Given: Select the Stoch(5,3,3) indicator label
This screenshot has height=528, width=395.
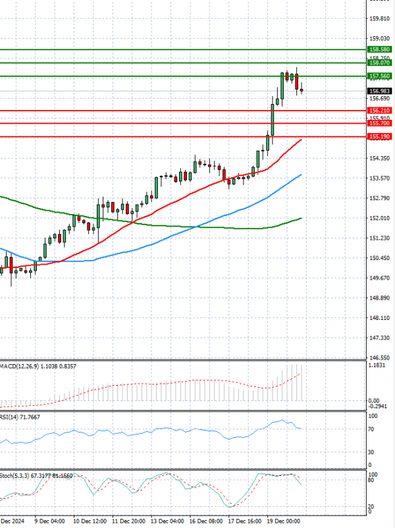Looking at the screenshot, I should (36, 476).
